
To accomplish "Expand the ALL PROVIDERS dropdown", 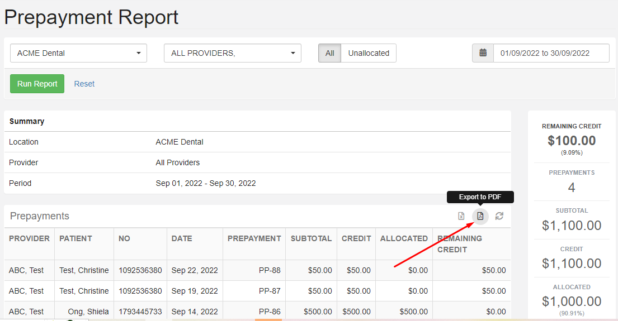I will pos(232,53).
